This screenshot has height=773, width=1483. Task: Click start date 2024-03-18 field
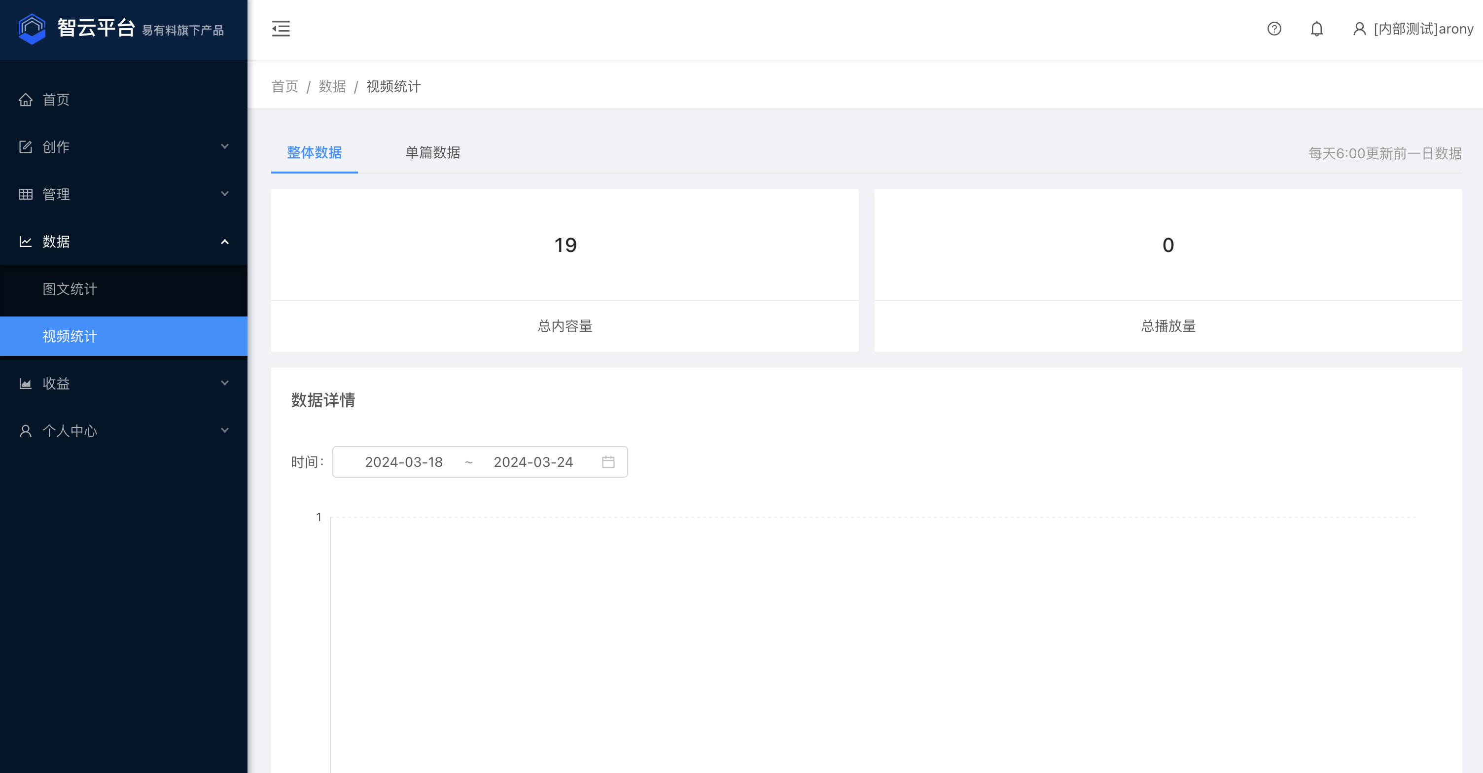click(x=404, y=461)
